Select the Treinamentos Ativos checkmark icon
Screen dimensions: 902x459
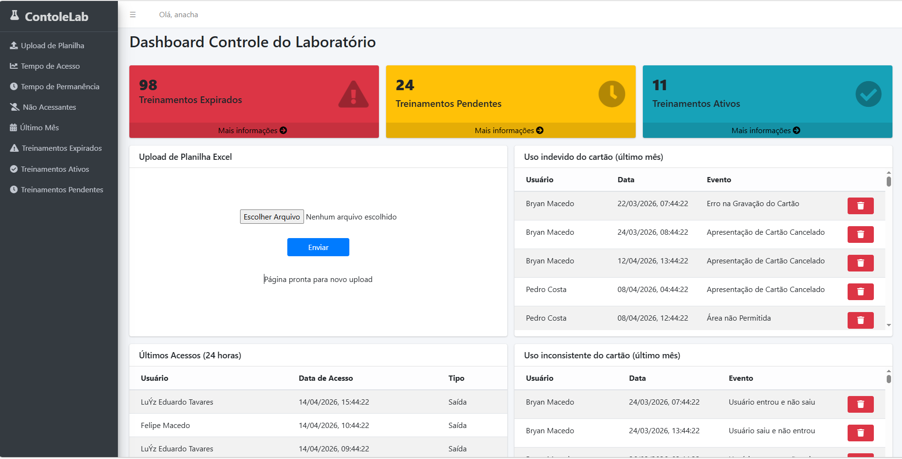click(14, 169)
